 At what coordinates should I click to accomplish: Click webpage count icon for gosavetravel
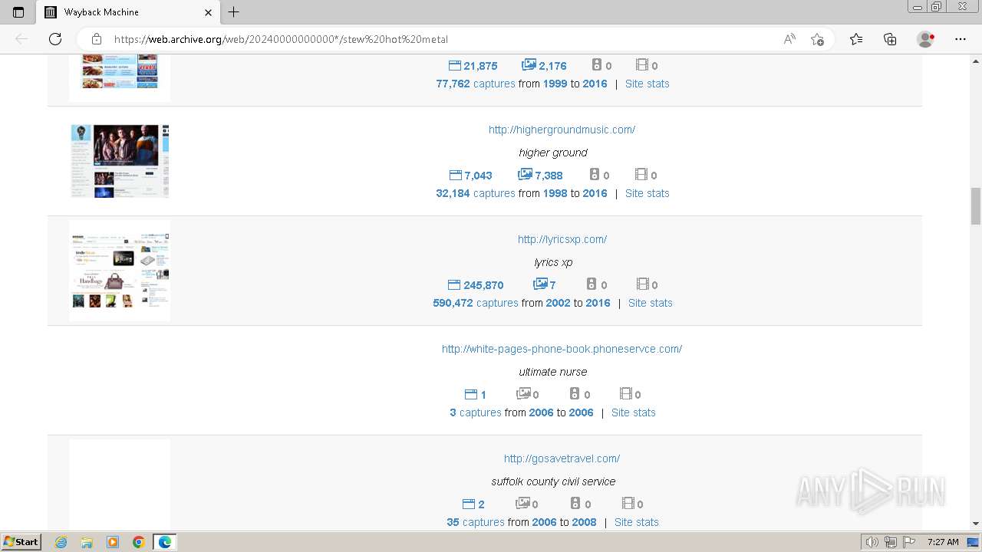pos(469,504)
